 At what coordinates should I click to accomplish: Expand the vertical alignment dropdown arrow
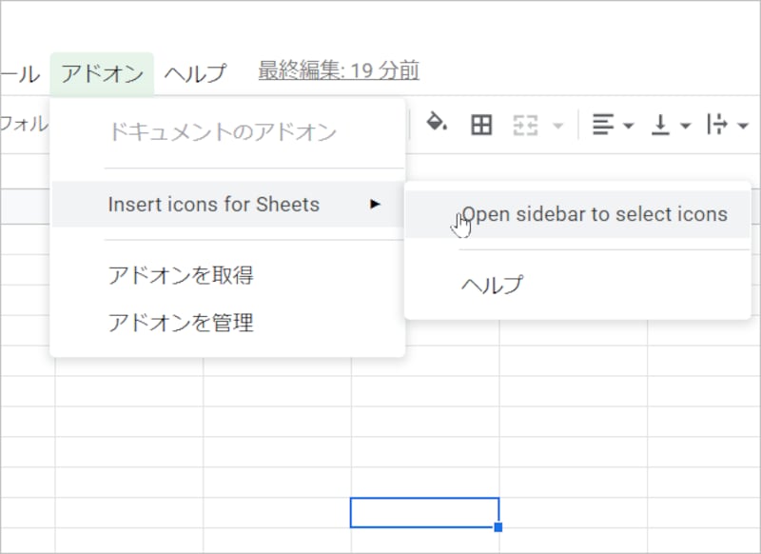click(684, 126)
